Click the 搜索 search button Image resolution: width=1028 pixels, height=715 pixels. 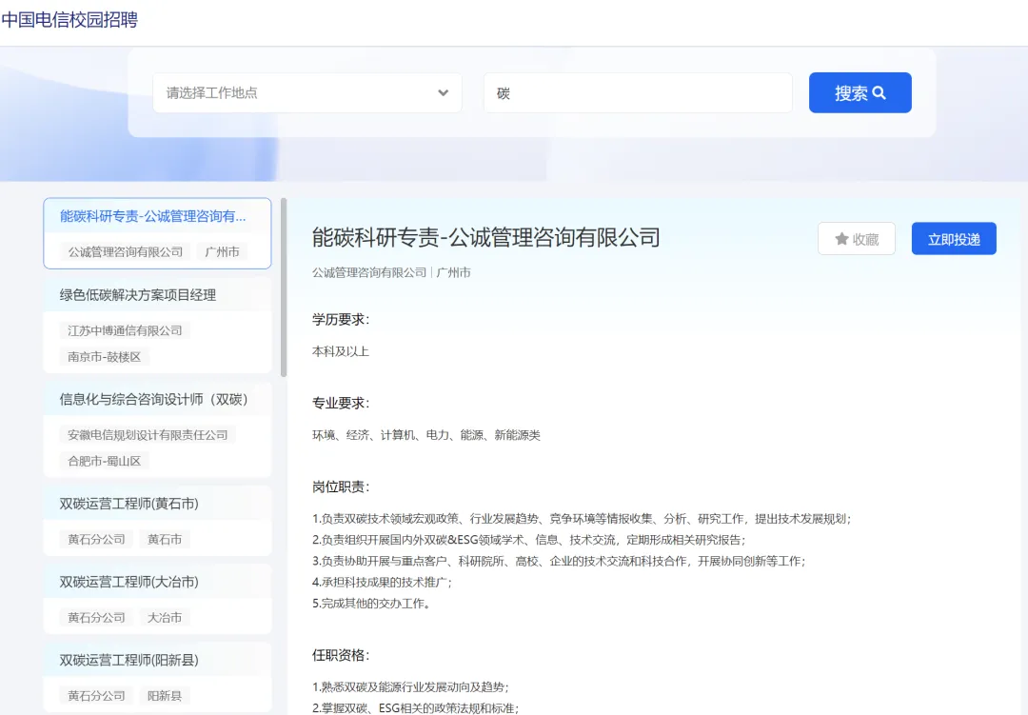pos(860,92)
